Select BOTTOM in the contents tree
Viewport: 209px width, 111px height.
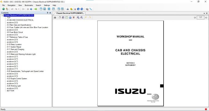click(x=11, y=91)
